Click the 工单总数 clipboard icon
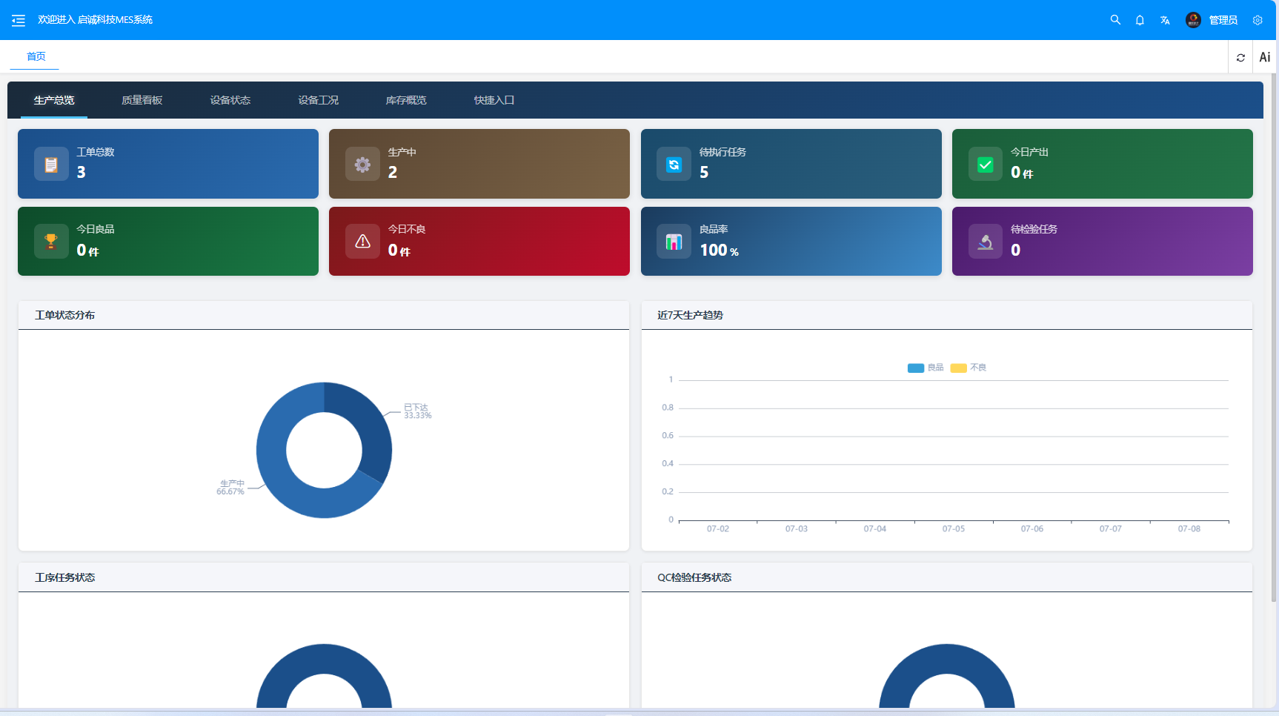 (51, 164)
